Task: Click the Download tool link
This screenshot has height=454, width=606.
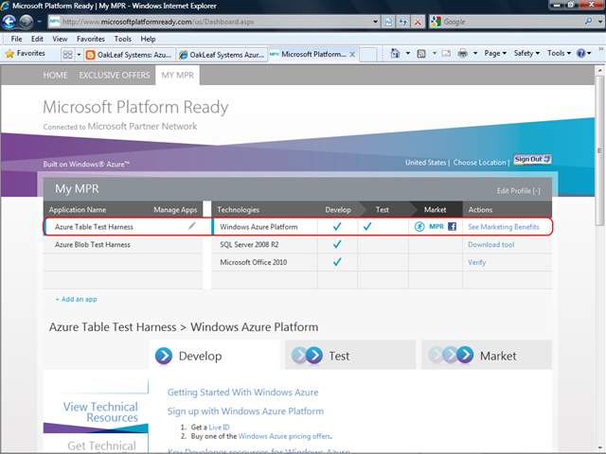Action: [491, 245]
